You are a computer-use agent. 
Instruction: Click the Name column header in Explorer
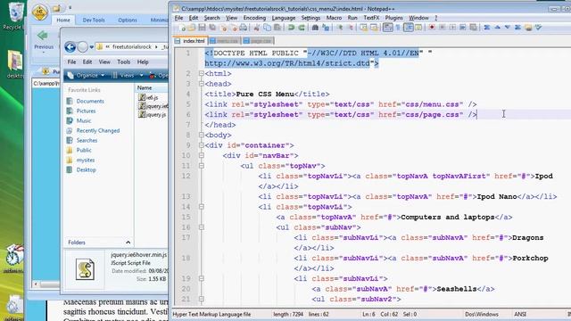click(x=145, y=87)
